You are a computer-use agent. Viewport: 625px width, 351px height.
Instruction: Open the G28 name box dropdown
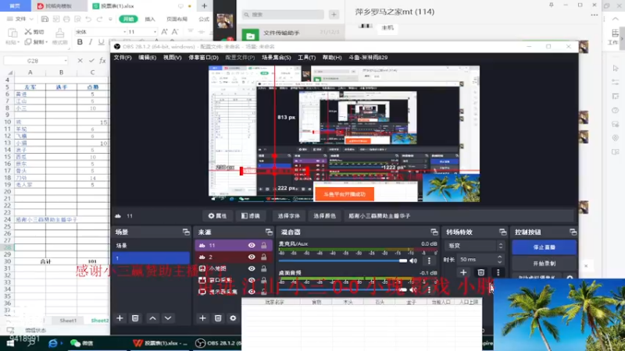tap(66, 61)
